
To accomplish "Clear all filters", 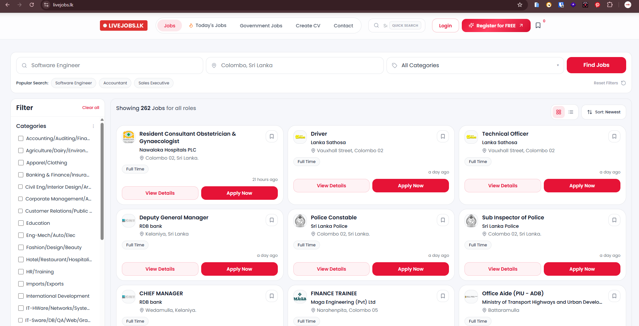I will [91, 108].
